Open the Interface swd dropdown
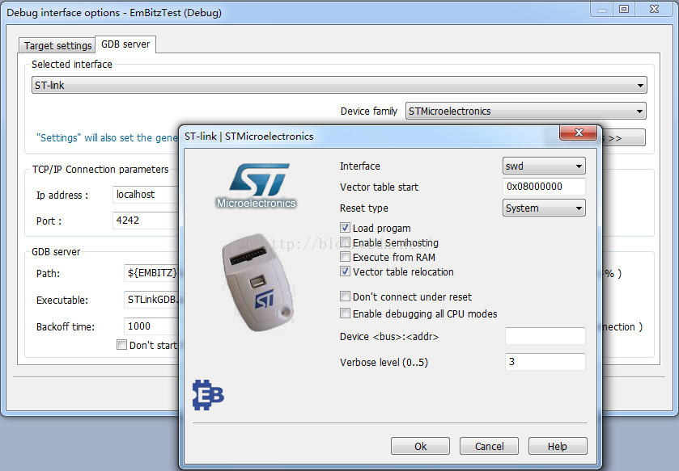 pos(544,166)
